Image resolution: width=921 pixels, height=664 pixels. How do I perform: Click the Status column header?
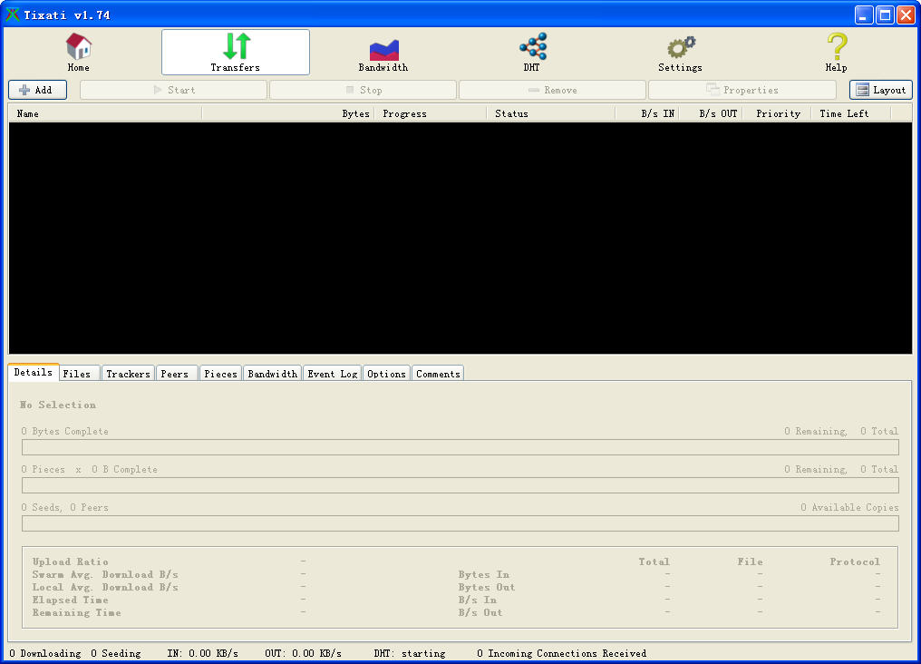tap(550, 113)
